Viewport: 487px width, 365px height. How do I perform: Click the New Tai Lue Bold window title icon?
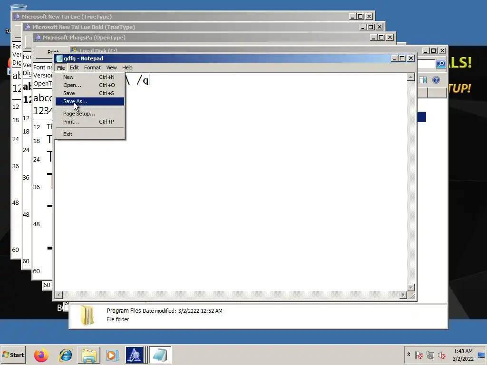point(28,27)
